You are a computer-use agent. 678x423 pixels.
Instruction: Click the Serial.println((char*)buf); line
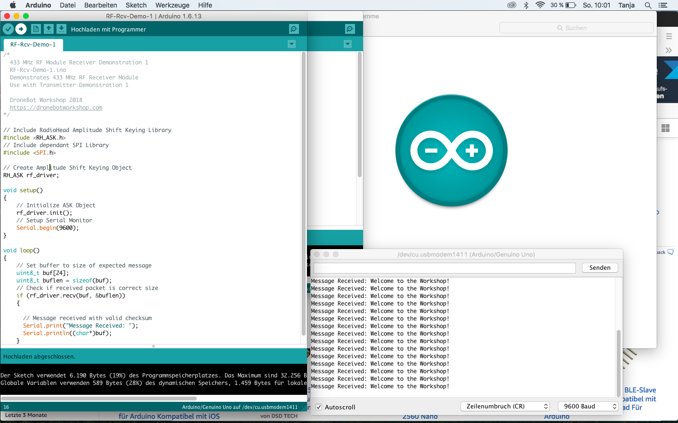click(67, 333)
